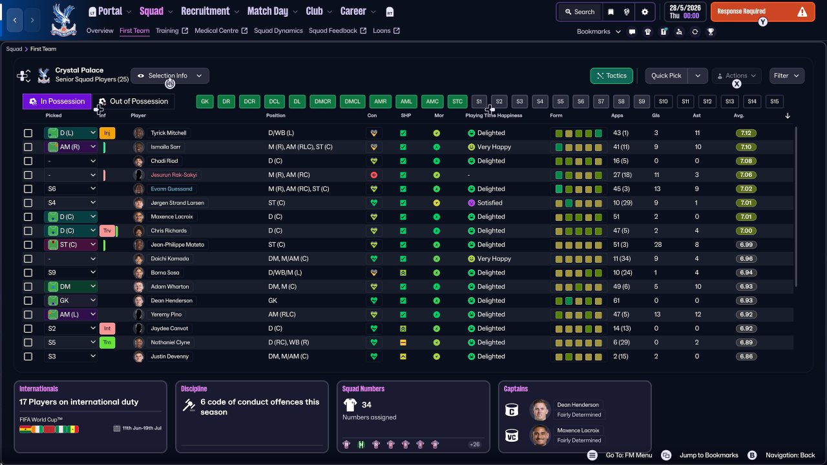This screenshot has width=827, height=465.
Task: Click the vice-captain armband icon
Action: point(512,435)
